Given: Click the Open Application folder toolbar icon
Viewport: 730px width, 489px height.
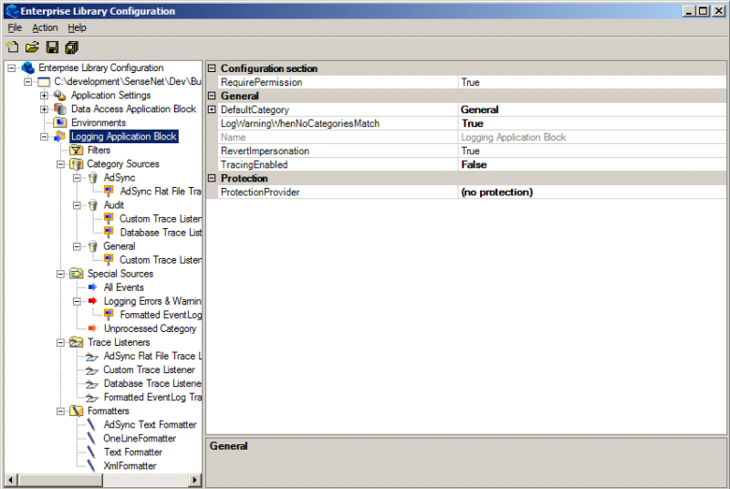Looking at the screenshot, I should 32,47.
